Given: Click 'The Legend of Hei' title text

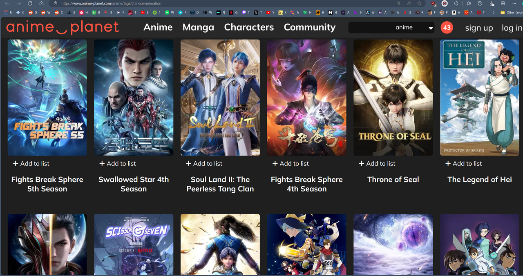Looking at the screenshot, I should point(480,180).
